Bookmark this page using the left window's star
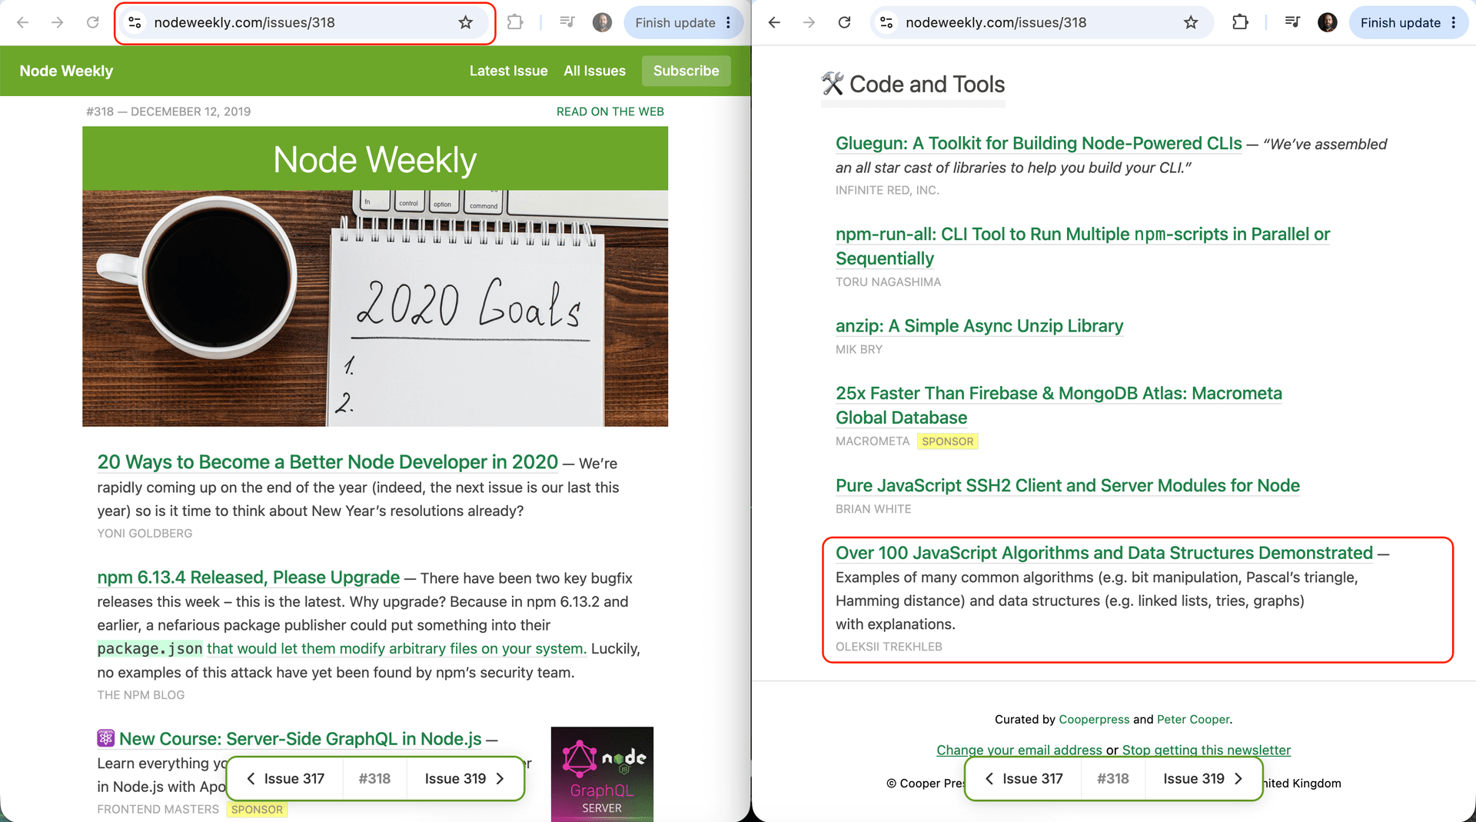The image size is (1476, 822). click(466, 22)
